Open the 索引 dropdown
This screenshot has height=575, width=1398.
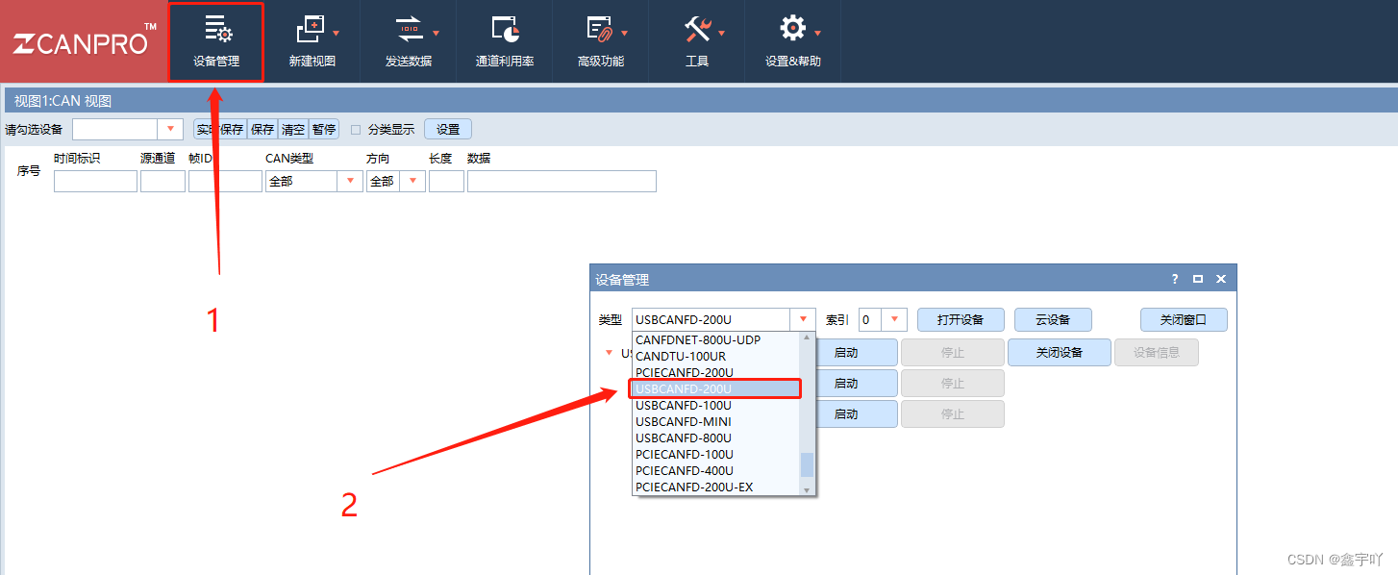(x=894, y=319)
